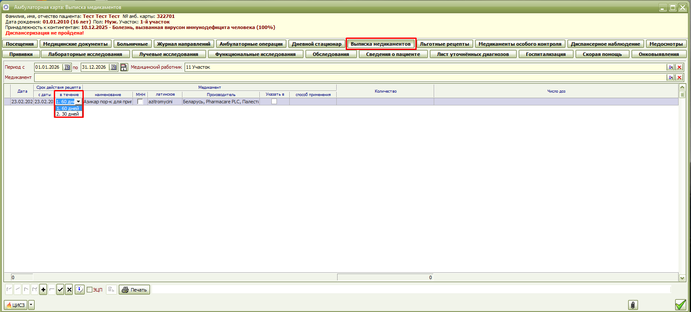691x312 pixels.
Task: Toggle the ЭЦП checkbox
Action: 90,290
